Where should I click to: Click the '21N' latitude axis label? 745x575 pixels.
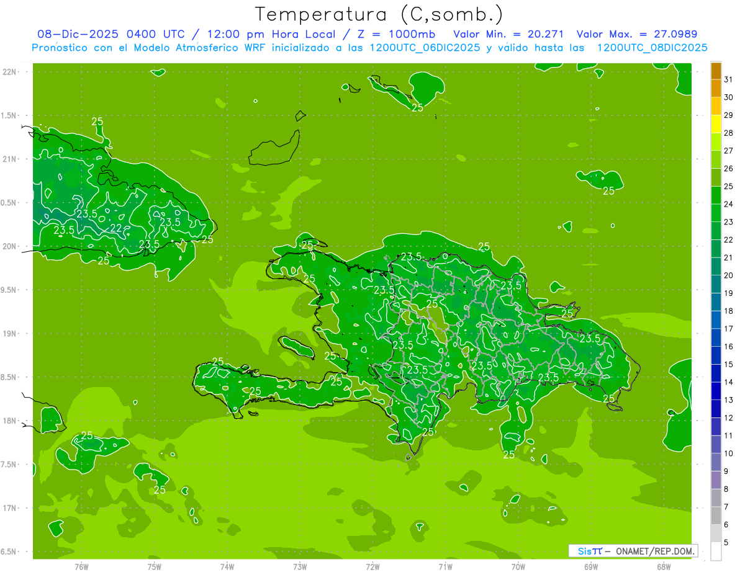click(x=10, y=159)
